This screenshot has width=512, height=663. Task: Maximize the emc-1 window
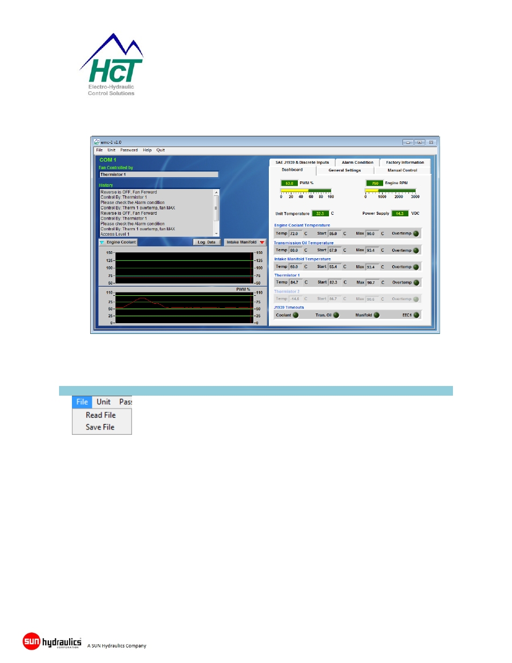[420, 142]
